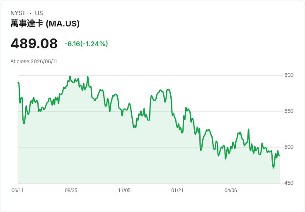Click the At close:2026/06/11 timestamp
Screen dimensions: 305x212
click(x=34, y=62)
